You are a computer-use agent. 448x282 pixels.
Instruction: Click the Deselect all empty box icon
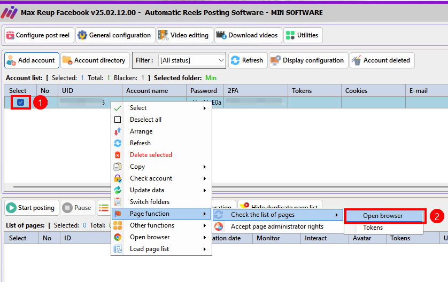point(118,120)
